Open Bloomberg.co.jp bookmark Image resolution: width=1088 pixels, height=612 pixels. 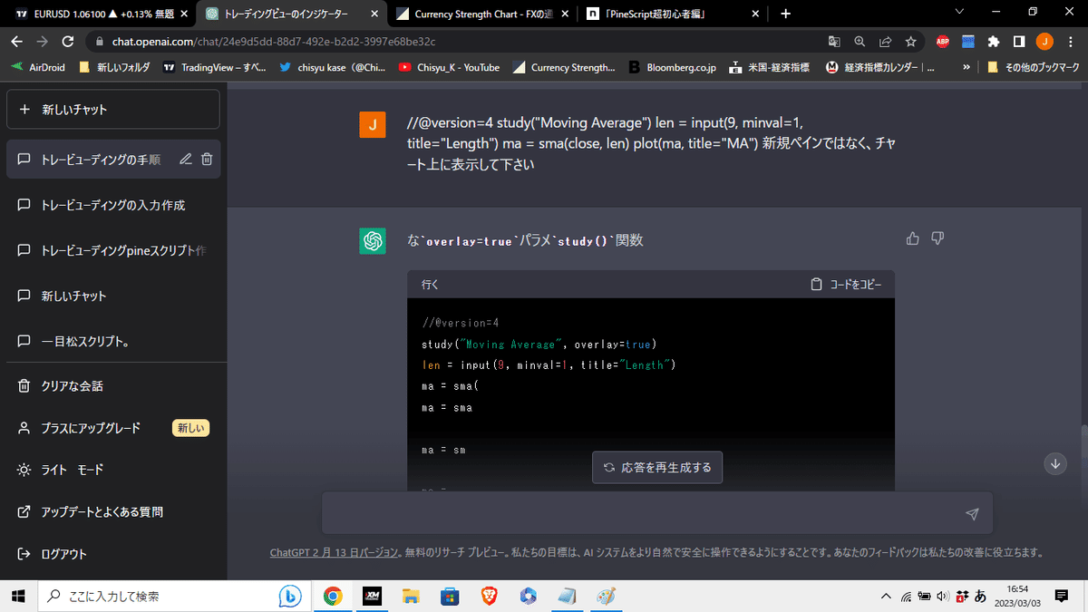tap(673, 67)
